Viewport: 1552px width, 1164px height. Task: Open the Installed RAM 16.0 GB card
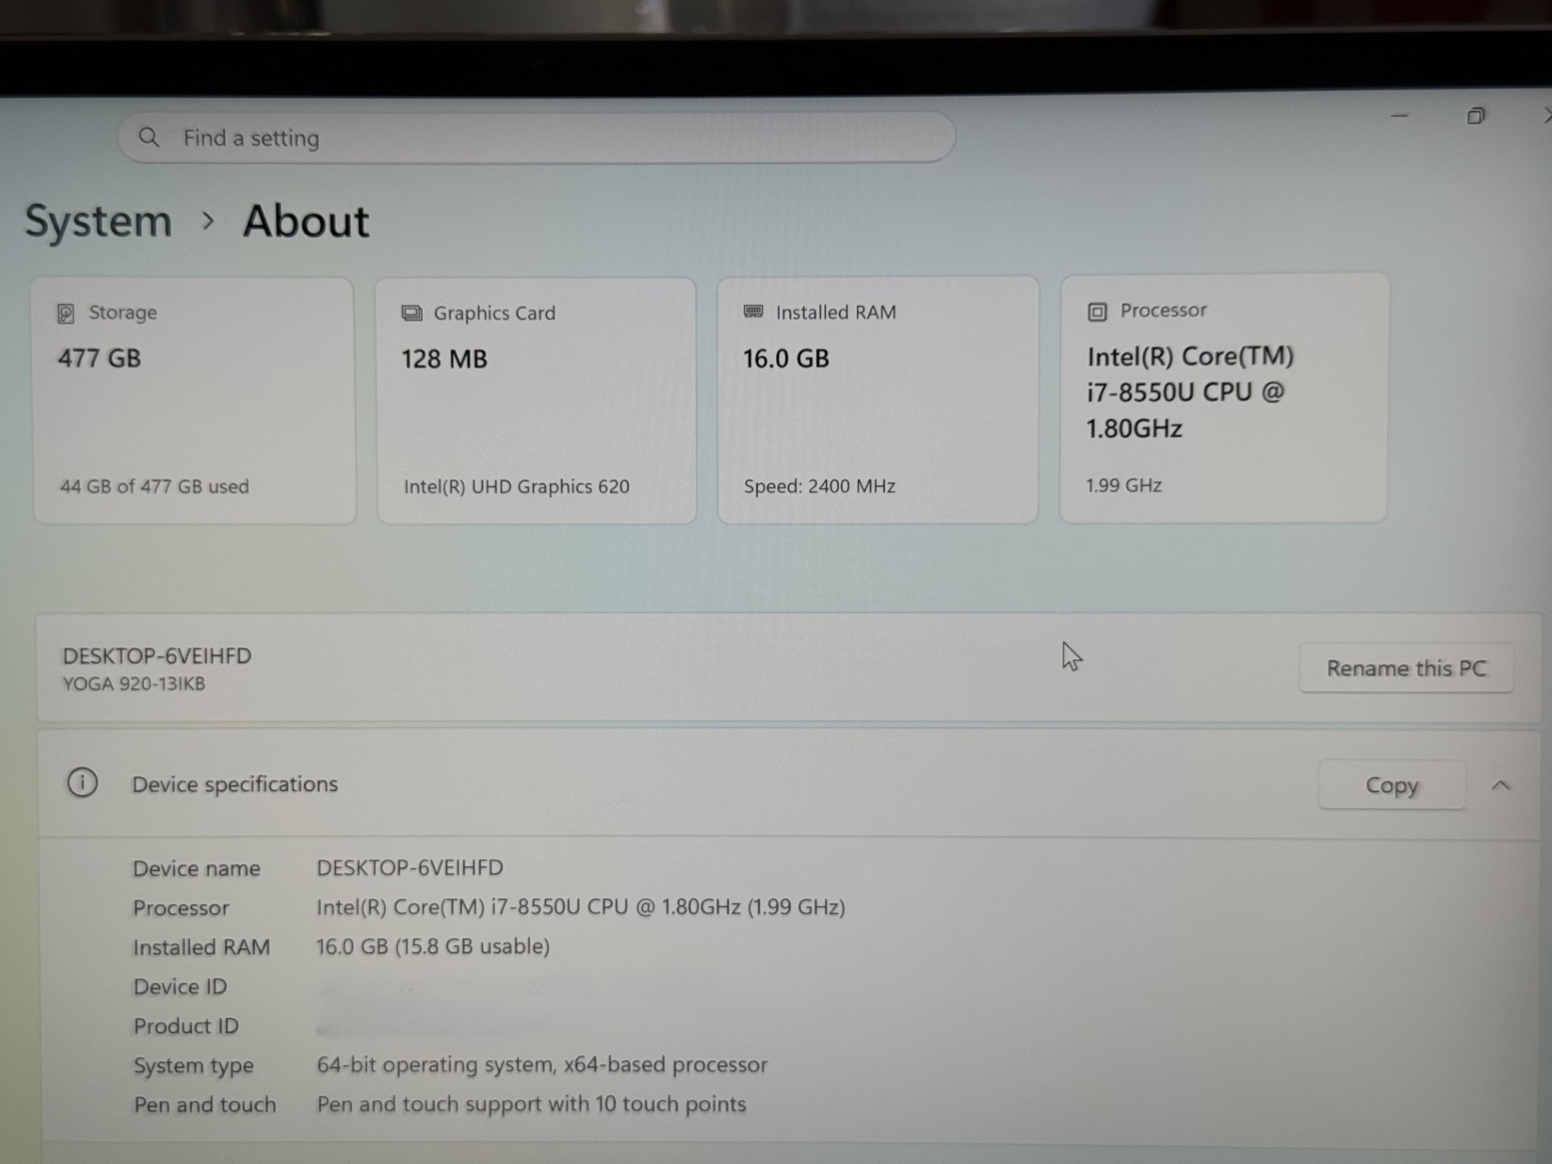[x=878, y=400]
